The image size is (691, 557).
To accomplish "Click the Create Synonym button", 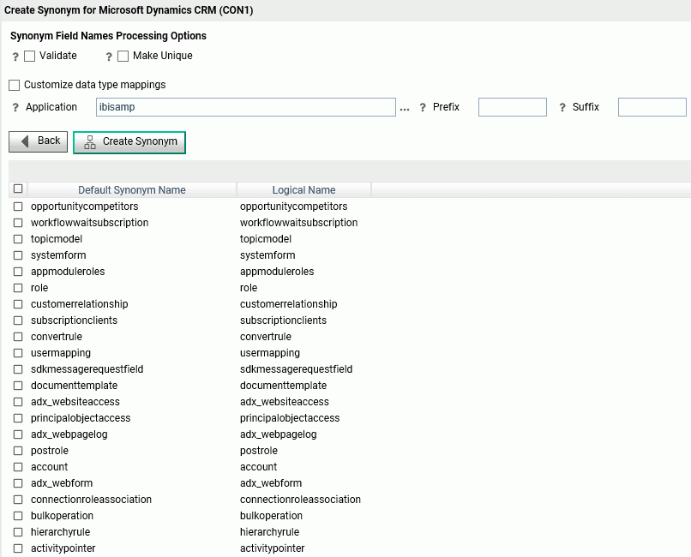I will click(129, 142).
